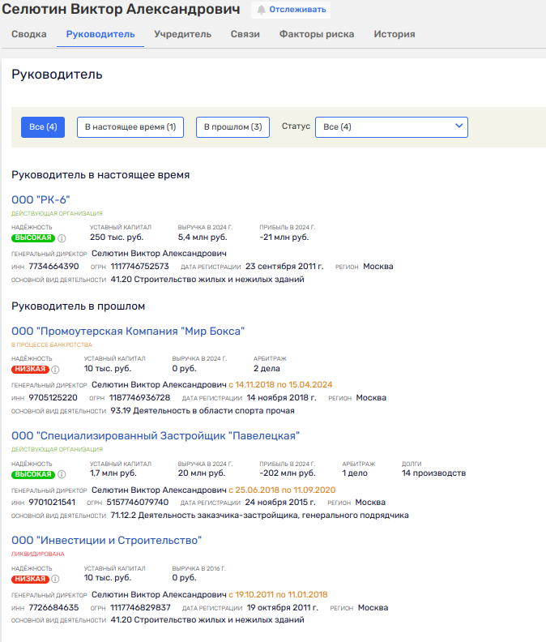Filter by В прошлом (3)
Image resolution: width=546 pixels, height=642 pixels.
click(x=232, y=127)
